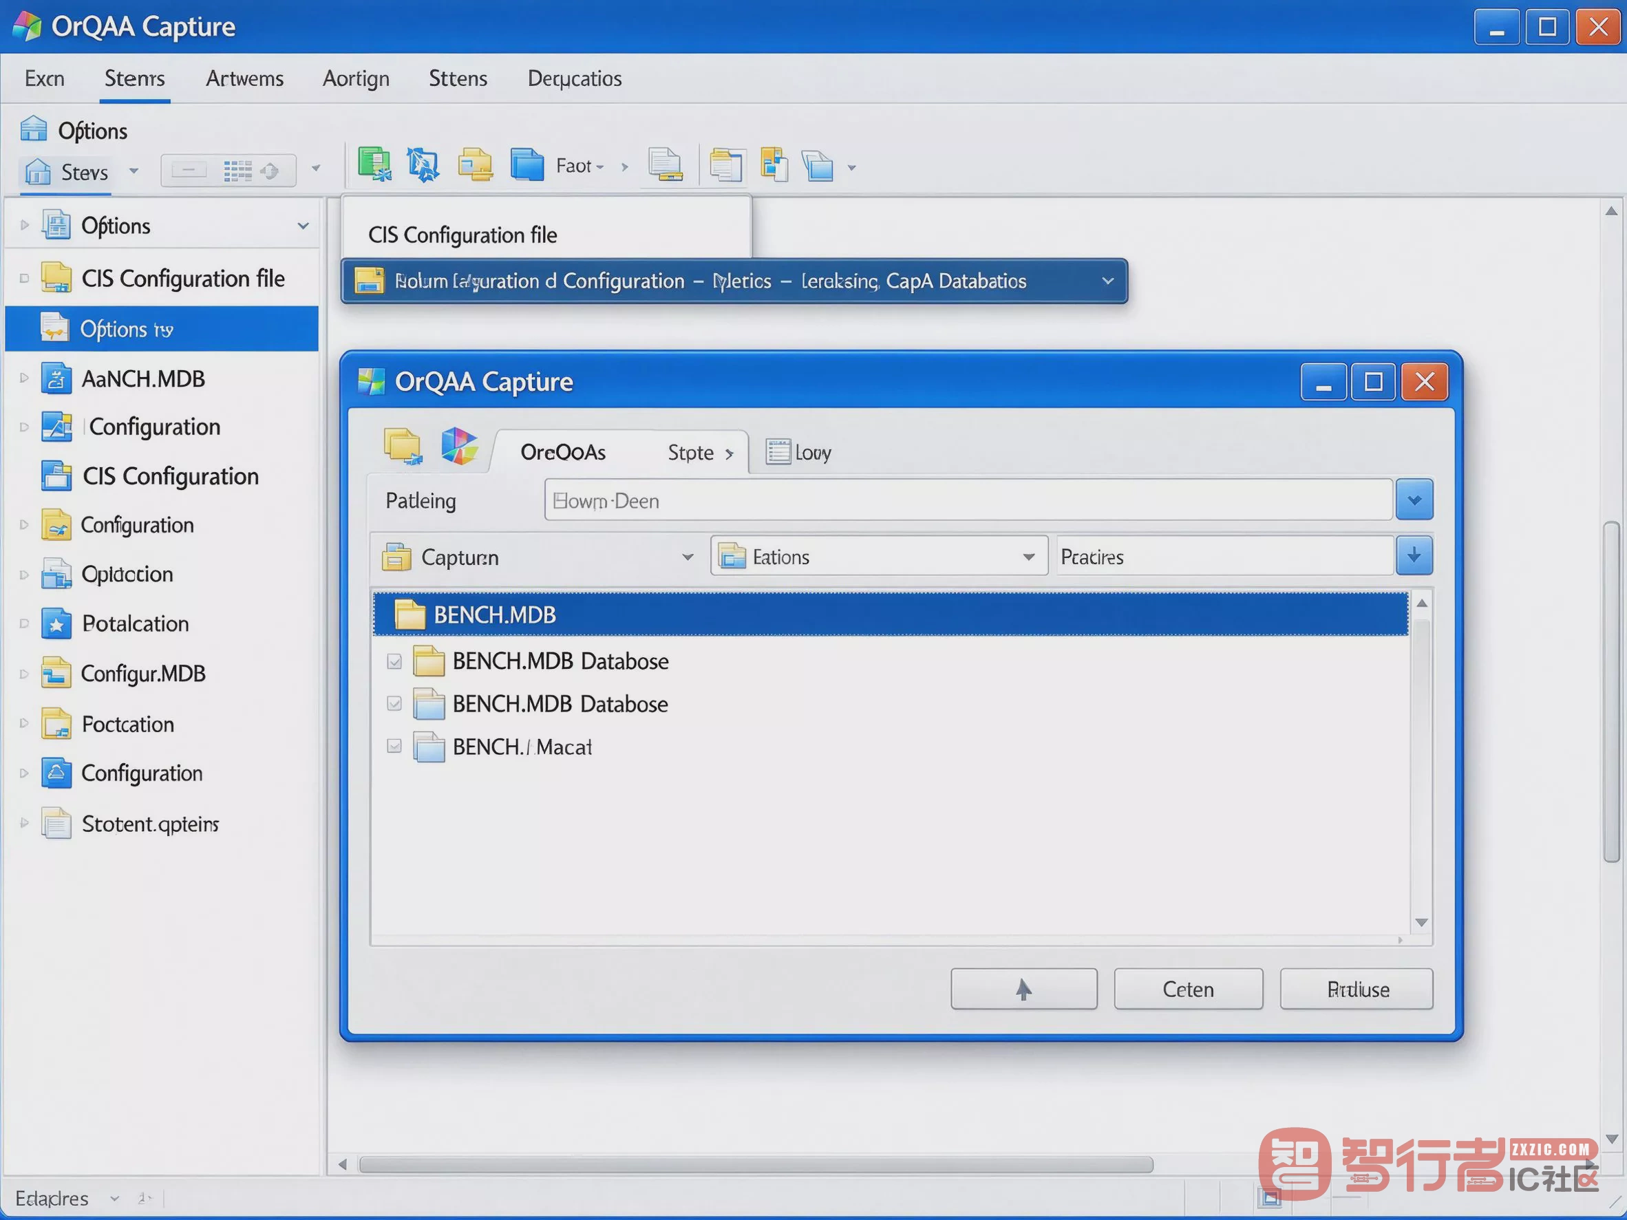Click the up-arrow button beside Ceten

[1024, 989]
